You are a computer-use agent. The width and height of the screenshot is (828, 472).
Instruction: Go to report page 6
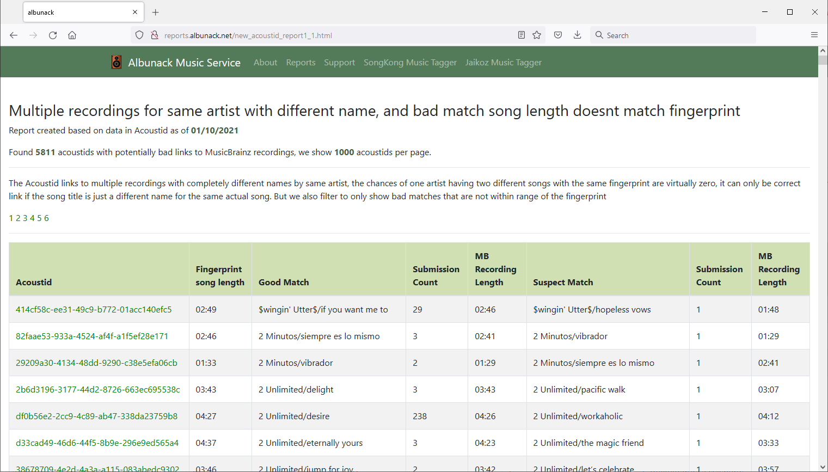point(46,218)
